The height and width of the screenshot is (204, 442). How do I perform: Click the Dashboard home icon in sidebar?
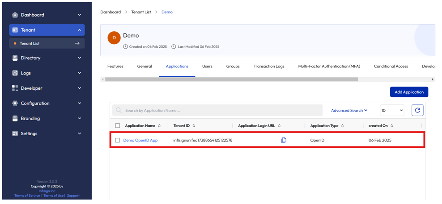click(x=15, y=15)
